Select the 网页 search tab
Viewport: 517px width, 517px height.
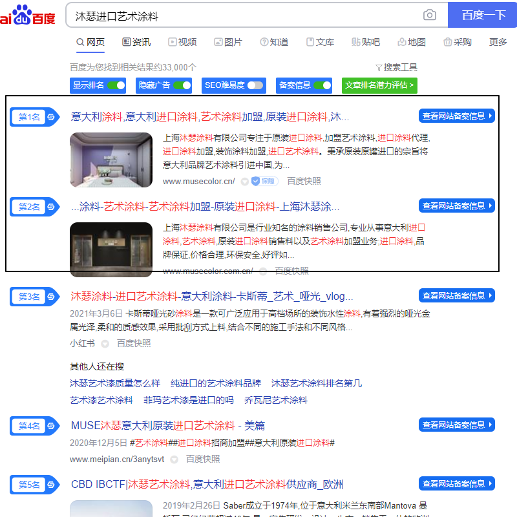90,42
